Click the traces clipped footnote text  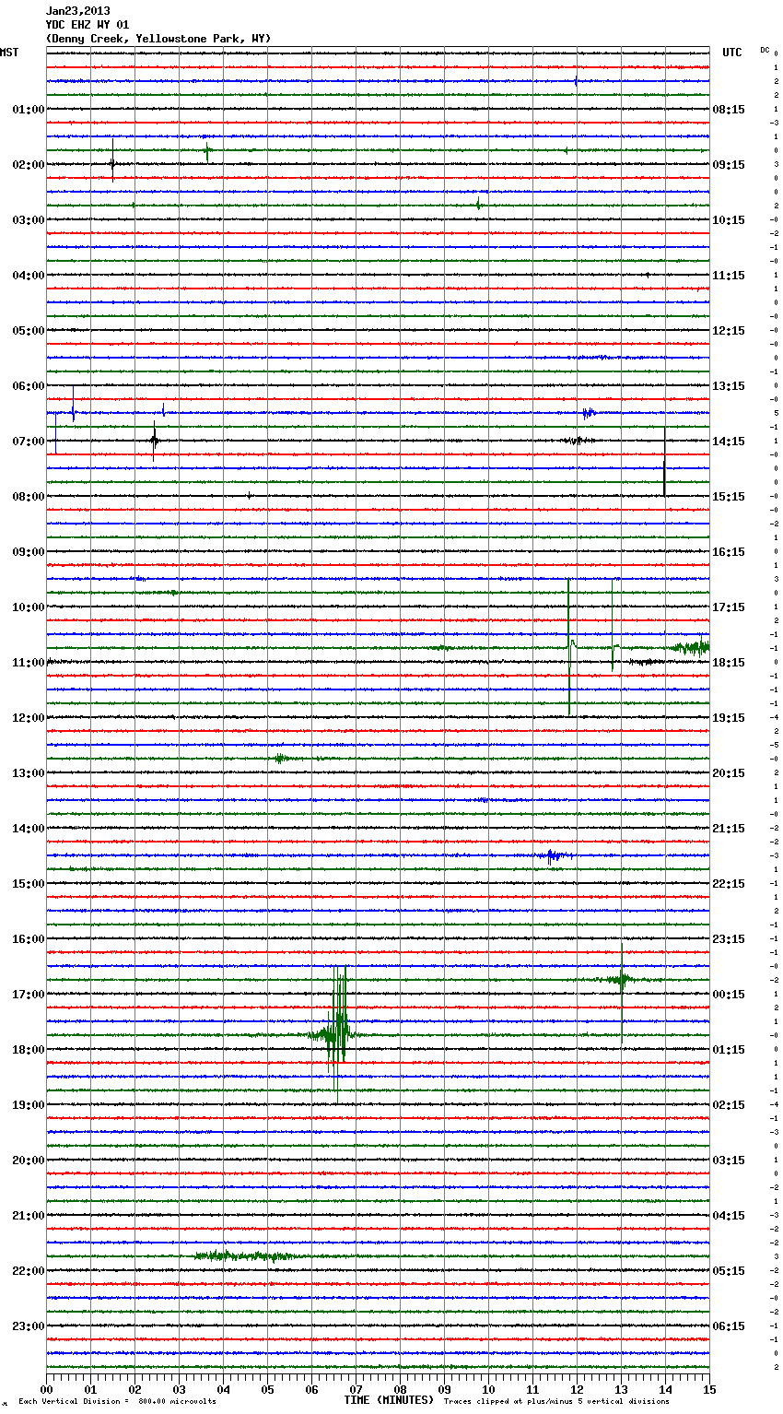(556, 1402)
